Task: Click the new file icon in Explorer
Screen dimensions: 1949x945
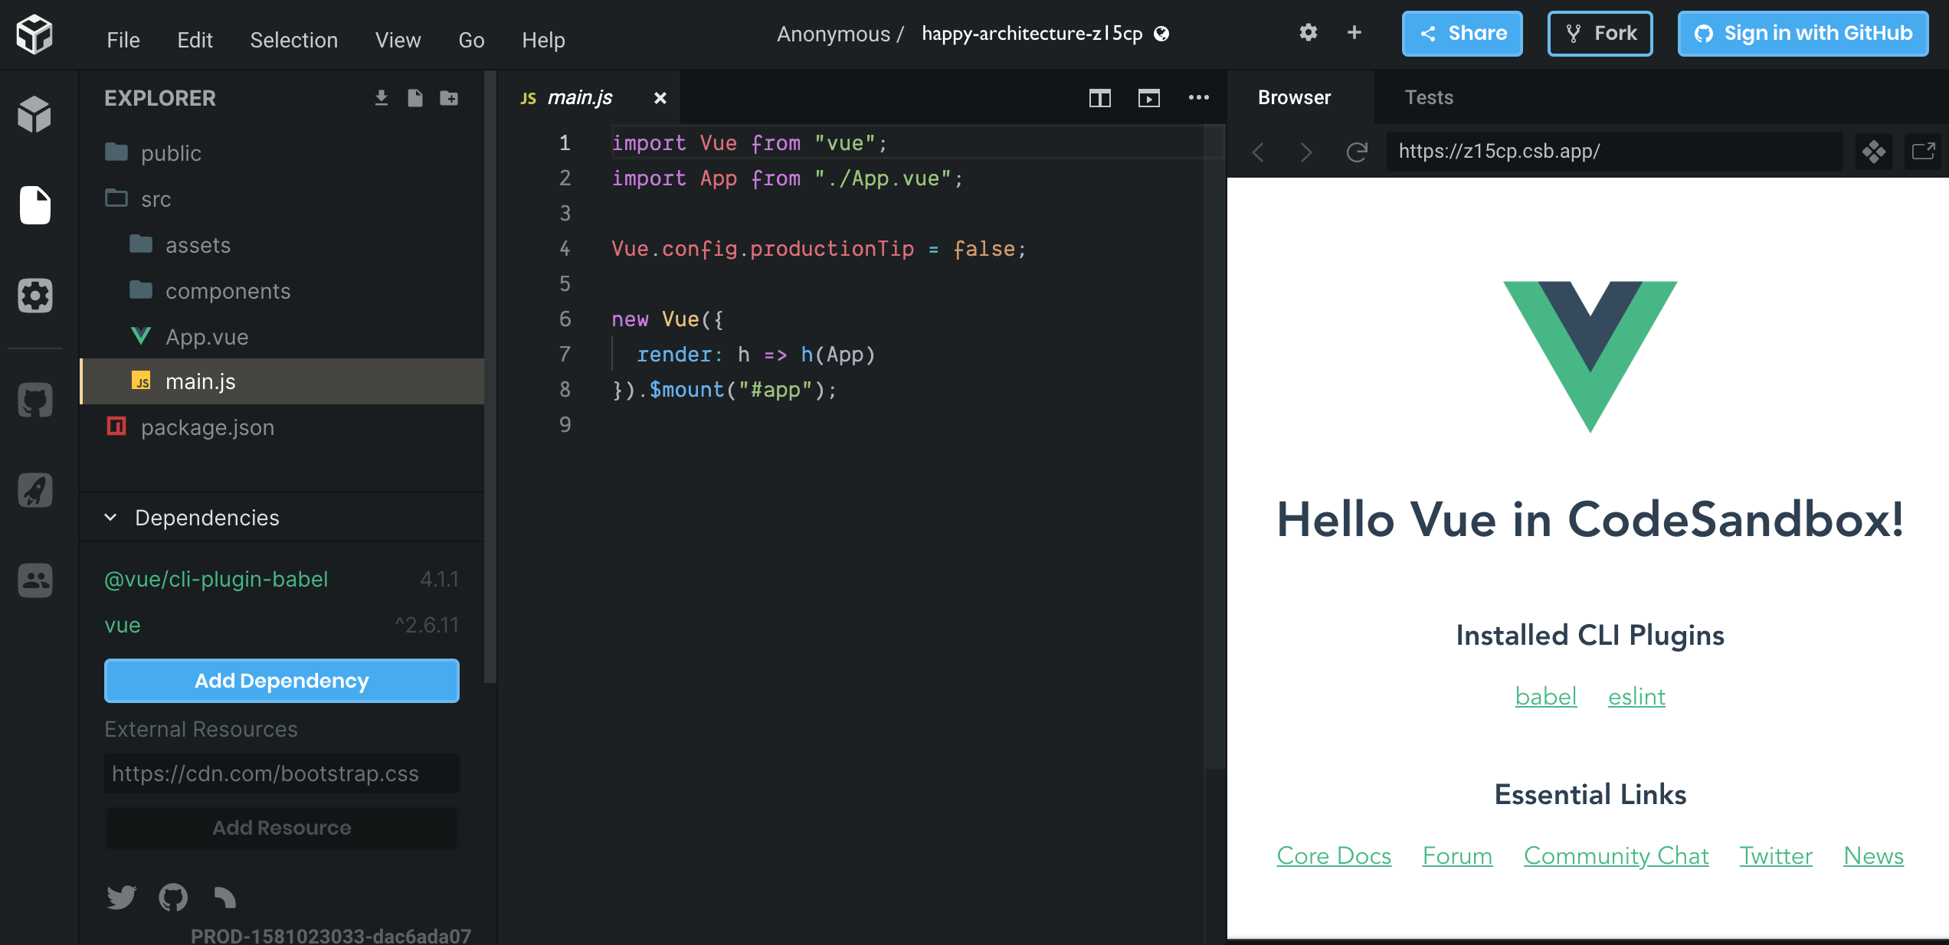Action: tap(414, 98)
